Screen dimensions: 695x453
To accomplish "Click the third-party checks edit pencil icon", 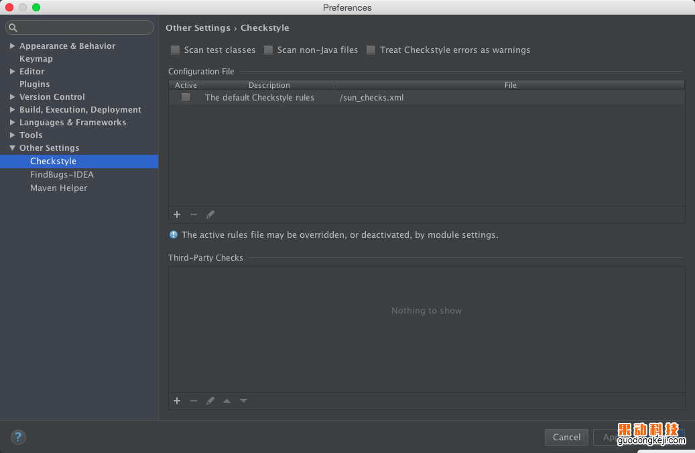I will pyautogui.click(x=210, y=401).
